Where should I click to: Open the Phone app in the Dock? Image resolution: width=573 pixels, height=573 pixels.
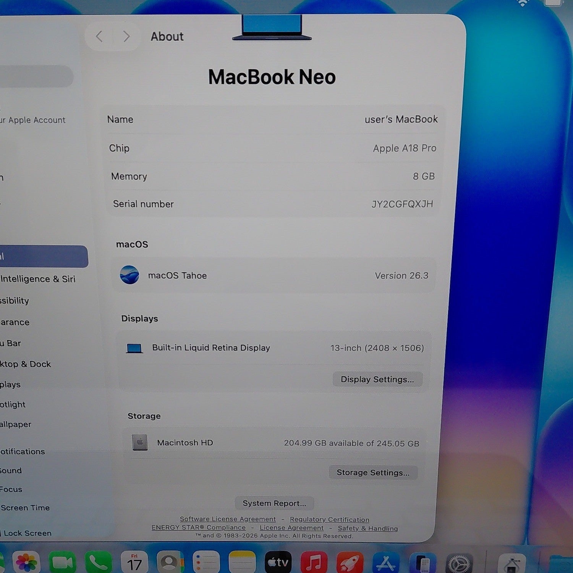(x=98, y=563)
